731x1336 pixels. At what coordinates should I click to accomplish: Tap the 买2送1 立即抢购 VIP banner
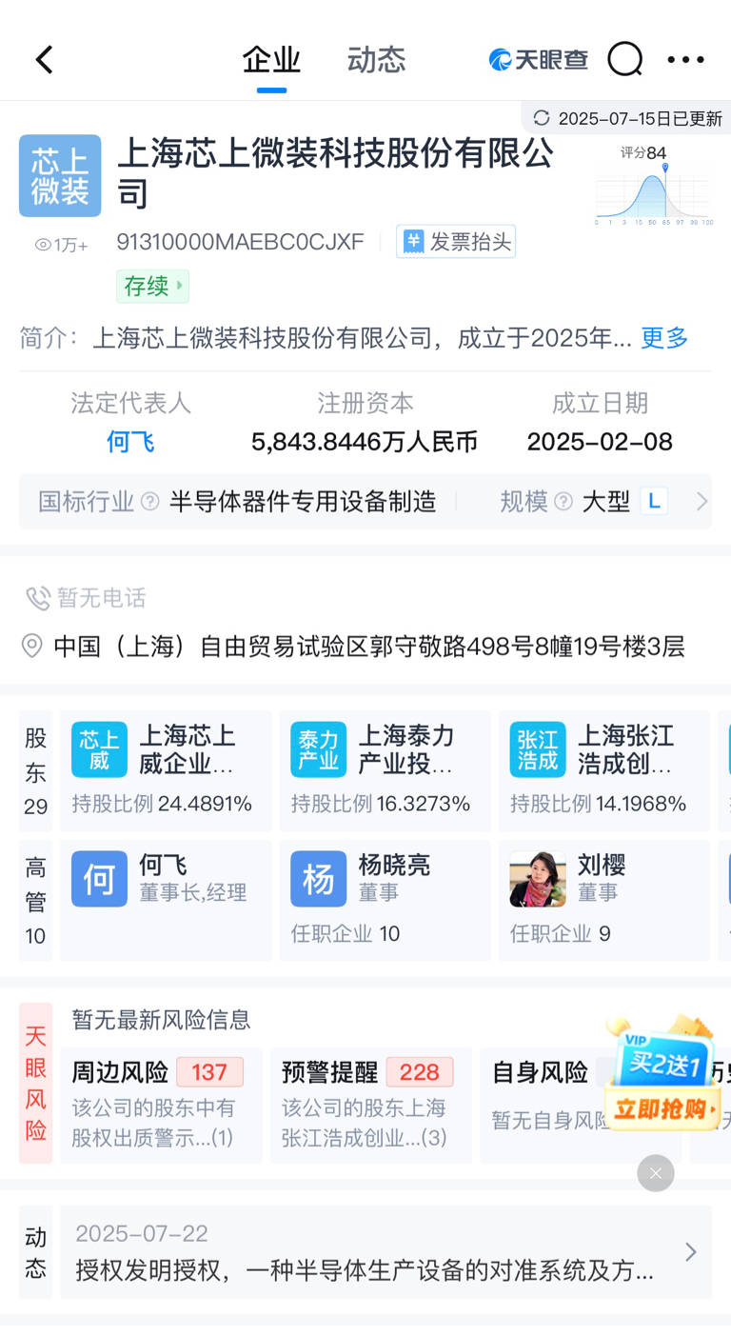[663, 1075]
